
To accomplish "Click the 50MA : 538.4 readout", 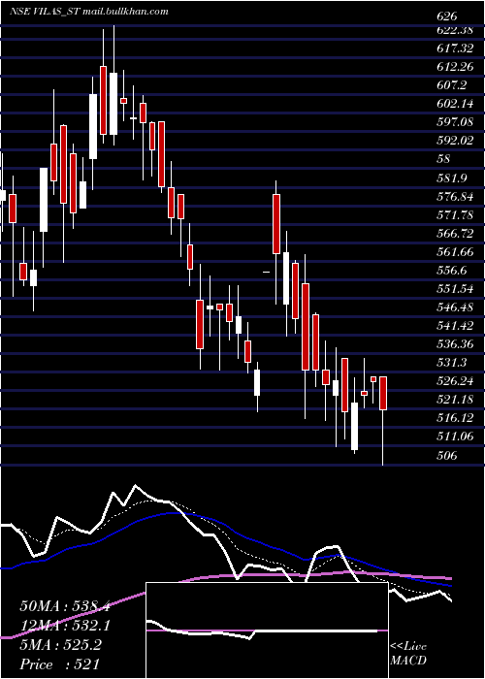I will tap(65, 606).
